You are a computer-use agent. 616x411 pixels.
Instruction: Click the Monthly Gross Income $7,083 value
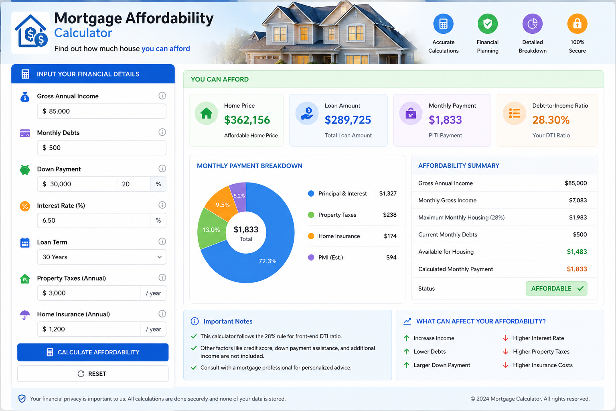(578, 200)
